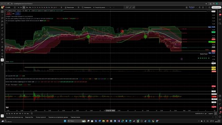Viewport: 222px width, 125px height.
Task: Open the go-to date calendar icon
Action: pyautogui.click(x=32, y=114)
